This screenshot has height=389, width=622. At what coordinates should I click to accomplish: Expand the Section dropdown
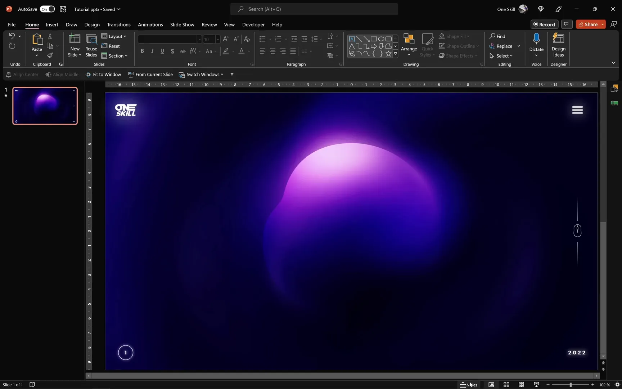pos(114,56)
